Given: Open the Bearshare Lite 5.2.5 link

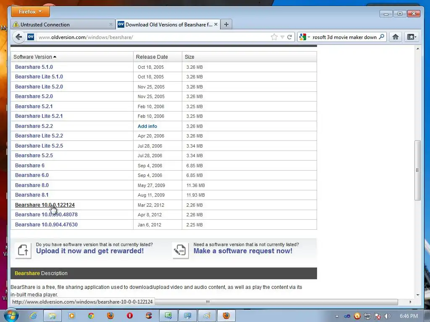Looking at the screenshot, I should pos(39,146).
